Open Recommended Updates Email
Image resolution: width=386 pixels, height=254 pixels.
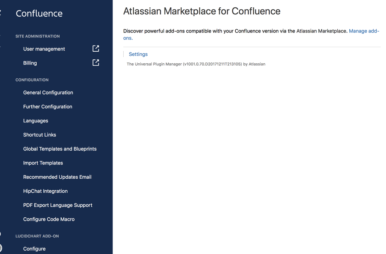pyautogui.click(x=57, y=177)
